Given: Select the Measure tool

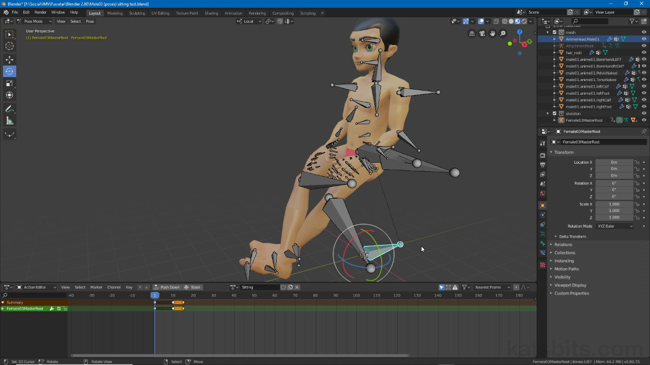Looking at the screenshot, I should tap(10, 121).
